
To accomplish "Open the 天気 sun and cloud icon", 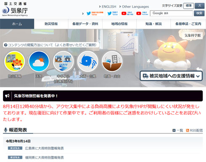I will [x=39, y=62].
